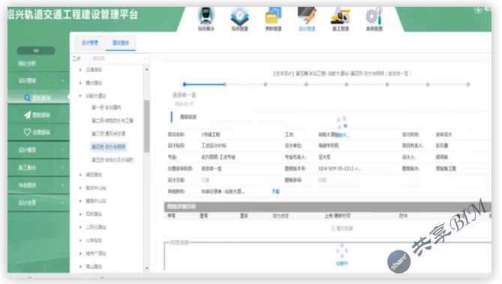Viewport: 502px width, 284px height.
Task: Click the 附件 column header
Action: (x=403, y=216)
